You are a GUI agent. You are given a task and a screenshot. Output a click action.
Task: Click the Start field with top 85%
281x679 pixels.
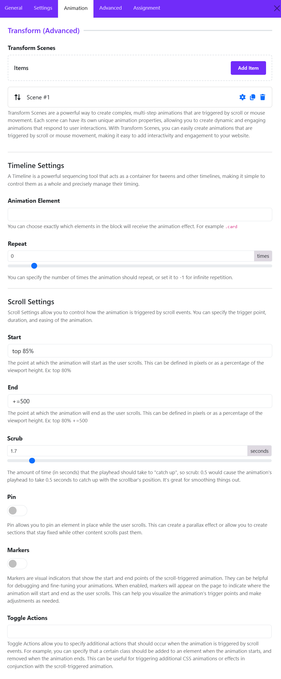pos(140,351)
